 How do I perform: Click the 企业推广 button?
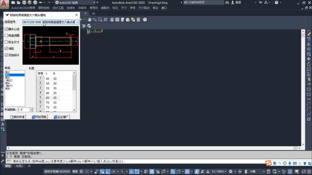pyautogui.click(x=61, y=117)
